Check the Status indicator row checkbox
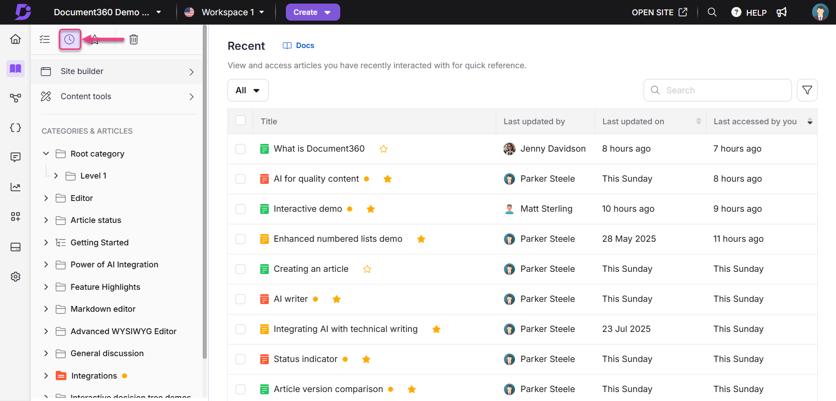Image resolution: width=836 pixels, height=401 pixels. [x=240, y=359]
